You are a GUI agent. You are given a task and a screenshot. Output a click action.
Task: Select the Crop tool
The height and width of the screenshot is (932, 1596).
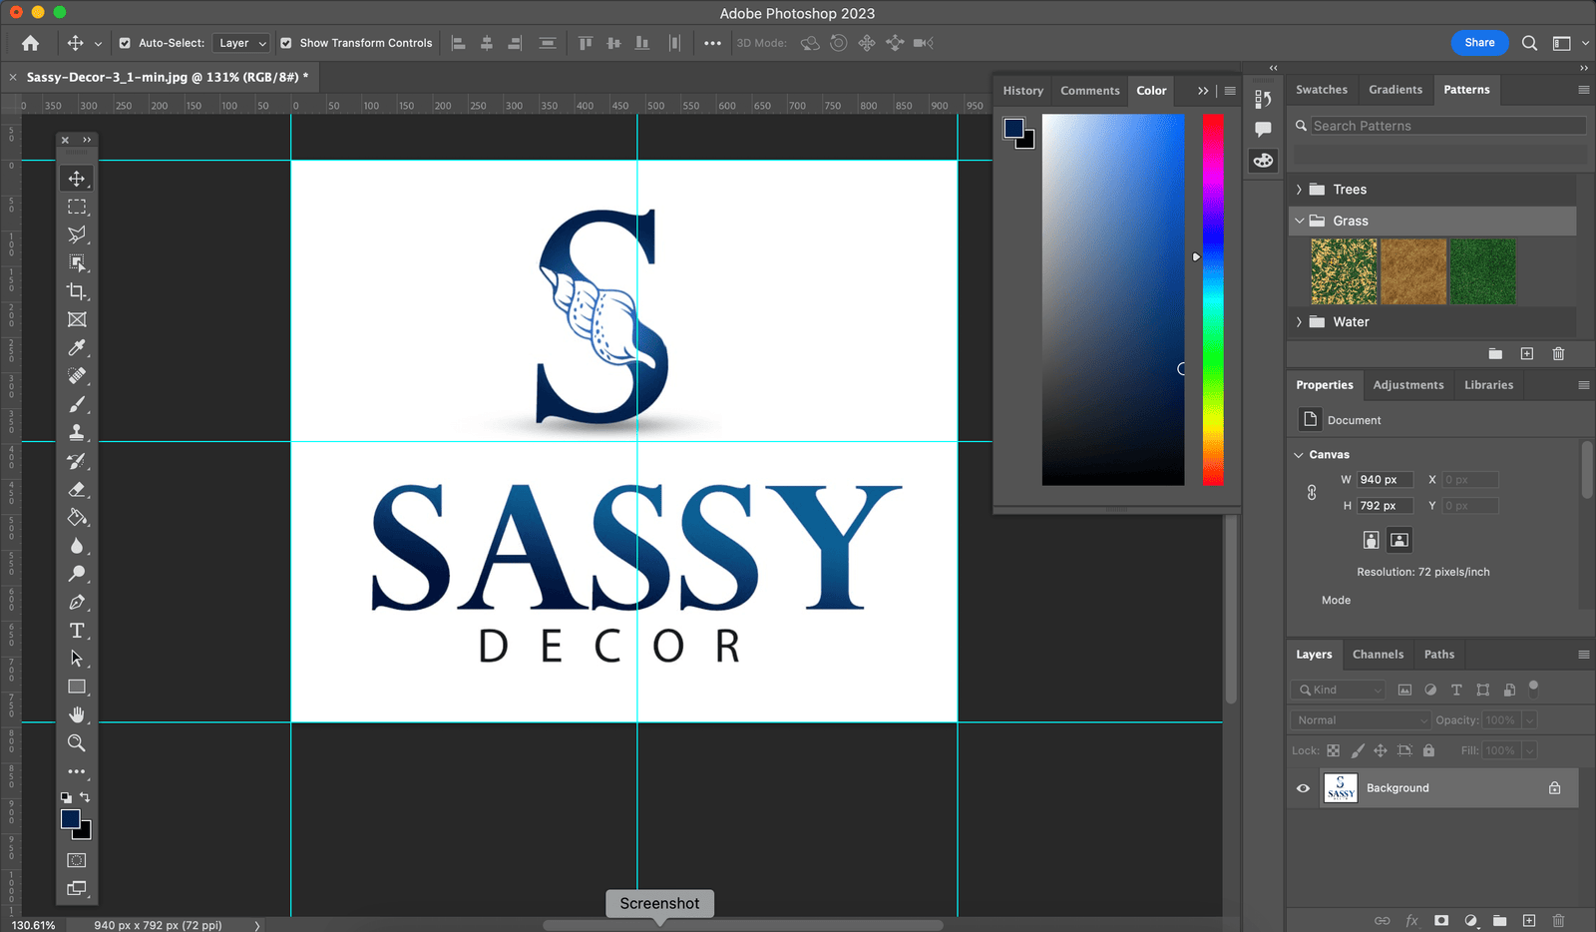click(x=77, y=291)
